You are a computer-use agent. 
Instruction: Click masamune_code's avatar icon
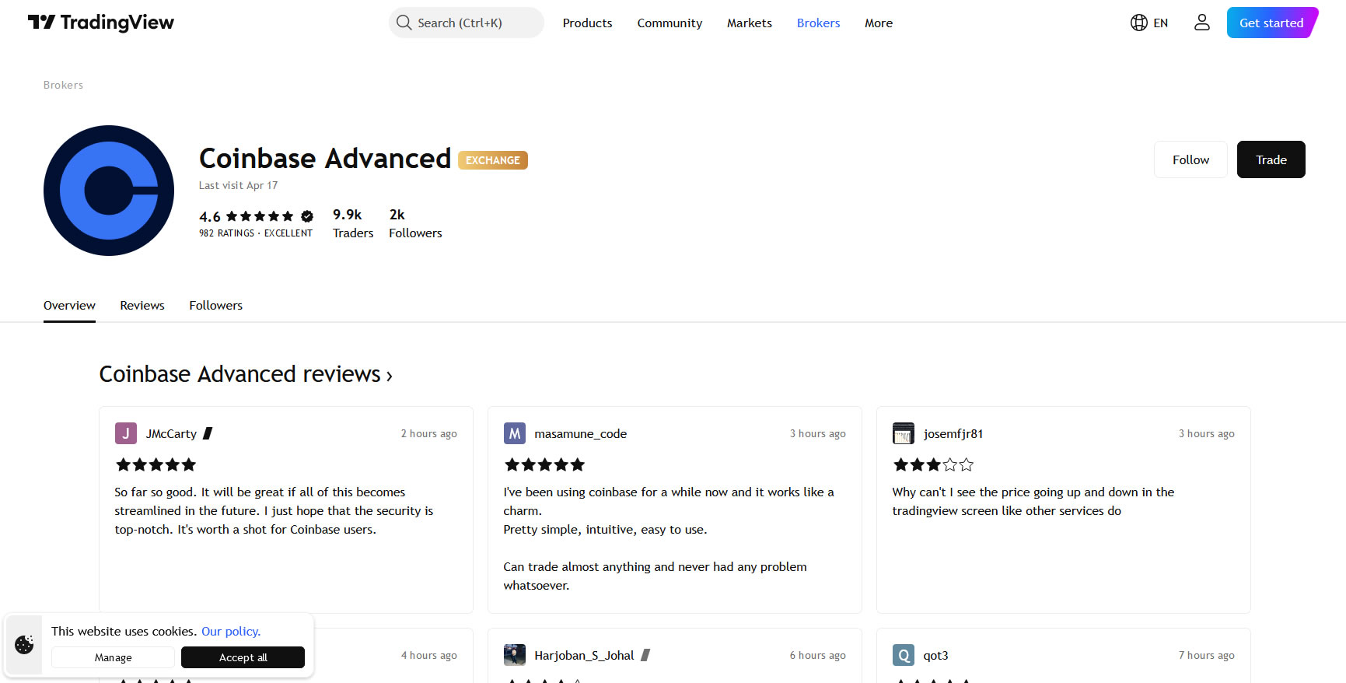pos(514,433)
